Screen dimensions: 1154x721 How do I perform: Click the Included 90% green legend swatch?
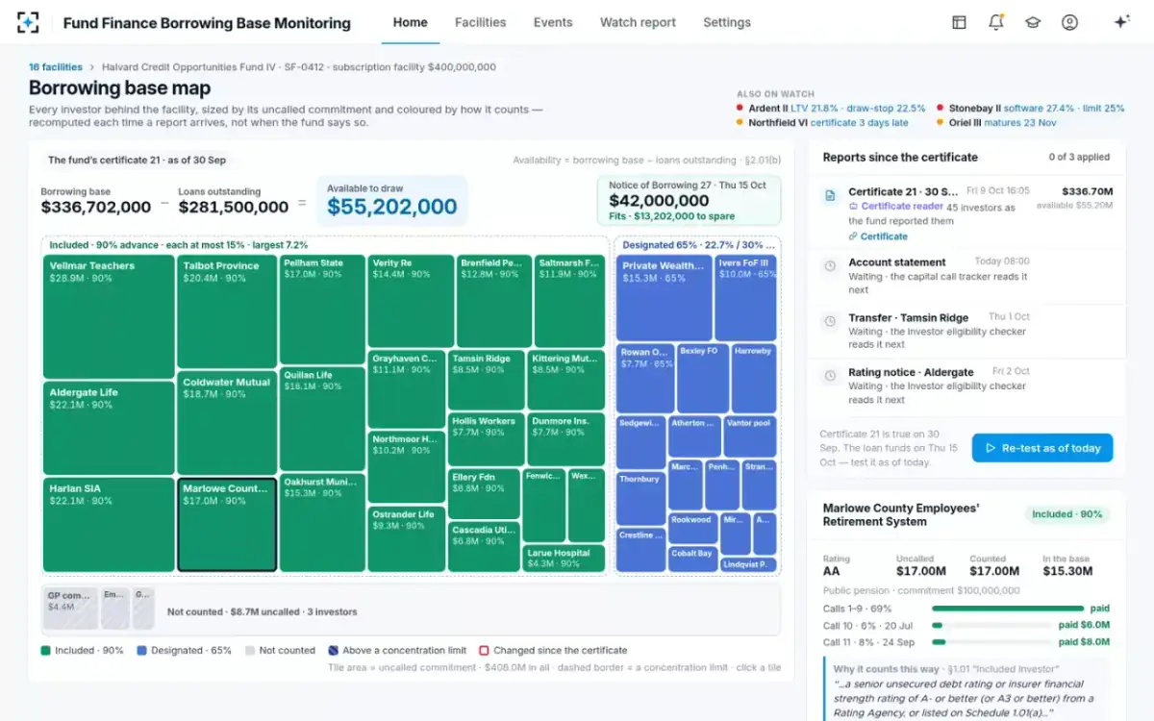[45, 651]
